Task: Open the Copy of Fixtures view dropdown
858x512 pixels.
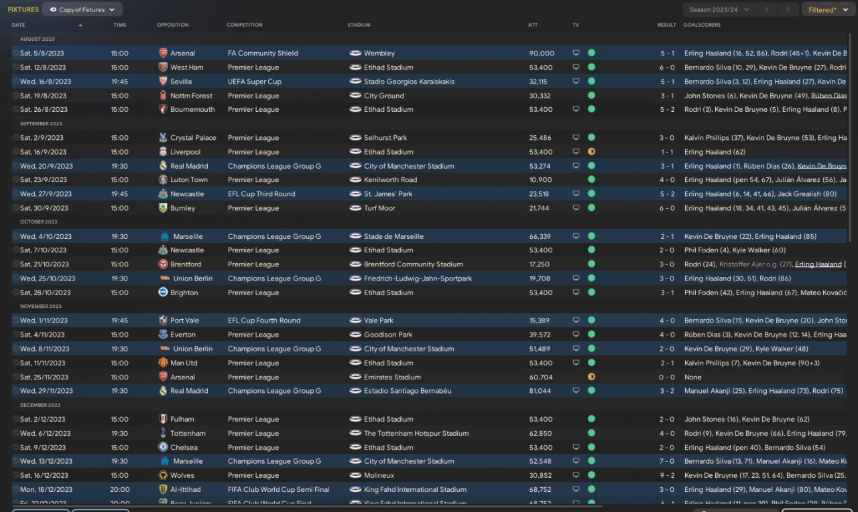Action: 82,9
